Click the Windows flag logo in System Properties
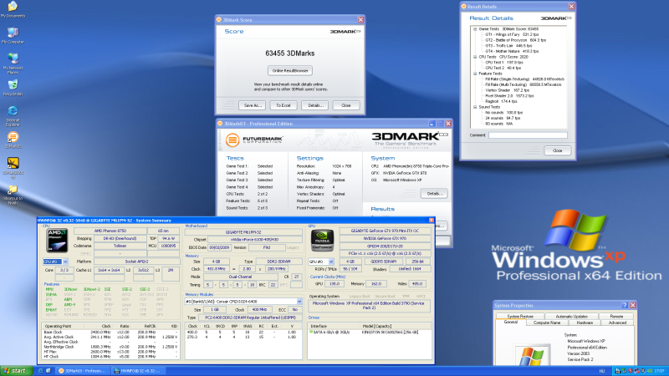 coord(532,357)
